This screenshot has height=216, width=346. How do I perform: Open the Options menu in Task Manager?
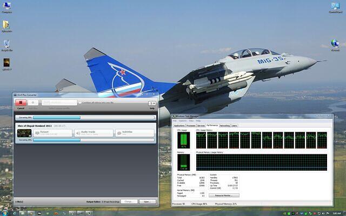(182, 120)
